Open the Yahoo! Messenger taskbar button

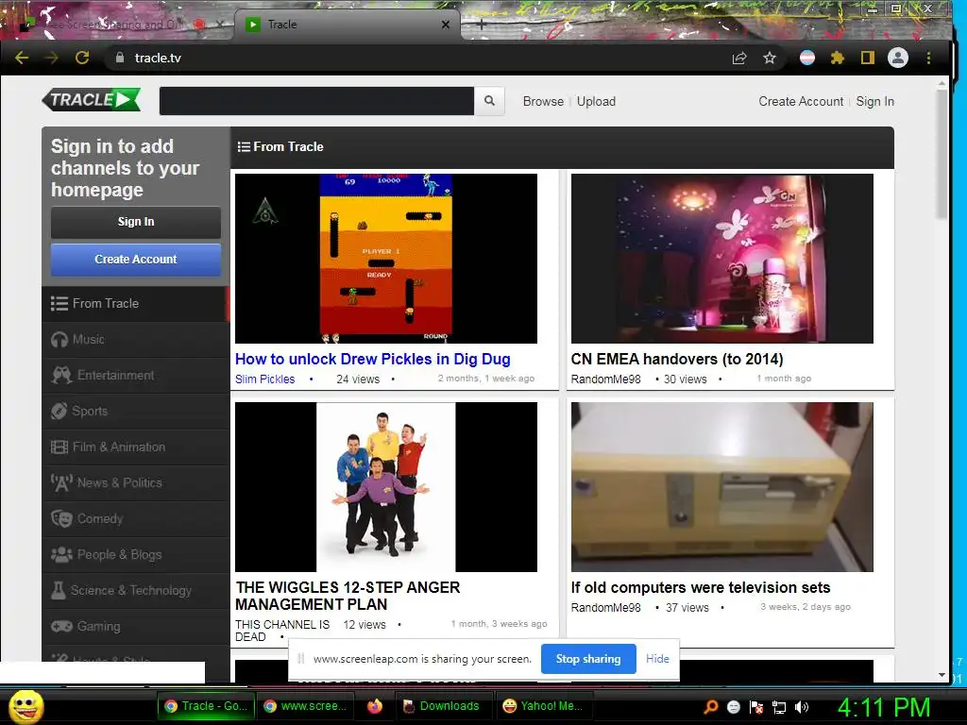pyautogui.click(x=543, y=706)
